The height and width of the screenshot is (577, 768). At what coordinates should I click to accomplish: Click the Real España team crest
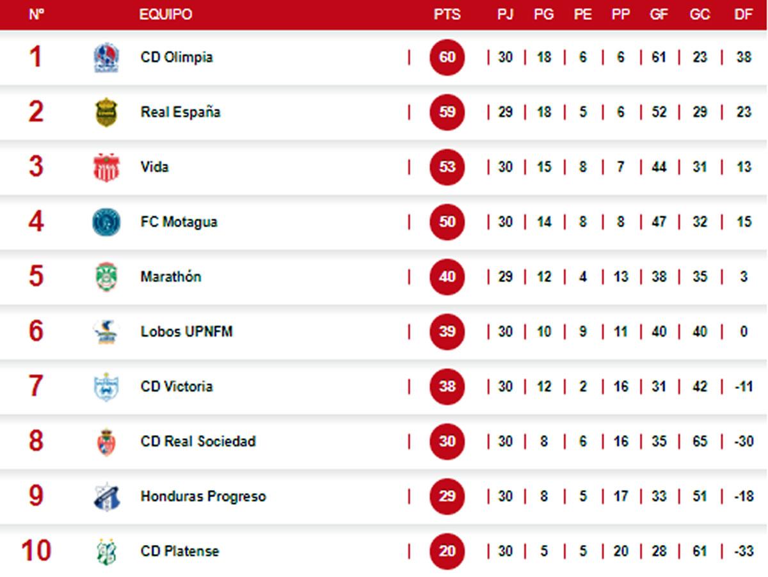coord(106,113)
